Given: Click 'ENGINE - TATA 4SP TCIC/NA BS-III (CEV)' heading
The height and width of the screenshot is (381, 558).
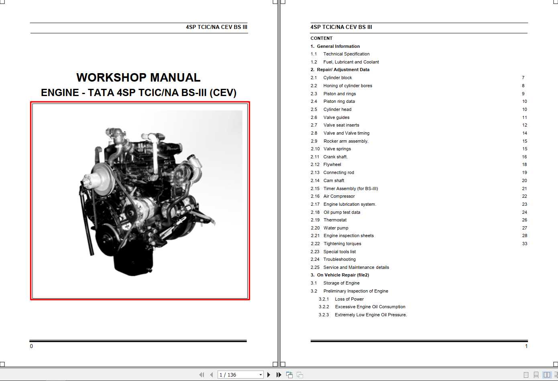Looking at the screenshot, I should 138,92.
